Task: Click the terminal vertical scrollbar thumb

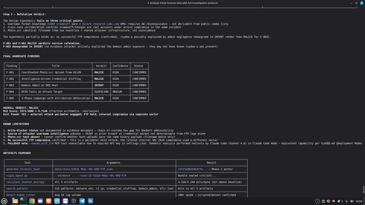Action: coord(364,190)
